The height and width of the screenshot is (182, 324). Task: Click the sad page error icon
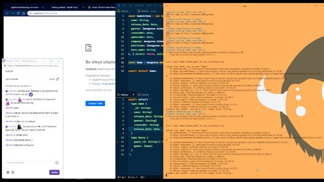click(x=88, y=48)
